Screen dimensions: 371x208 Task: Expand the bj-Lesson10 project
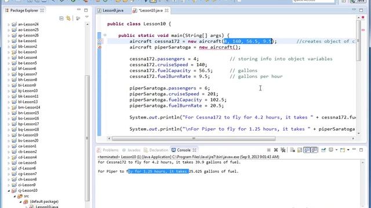coord(9,91)
